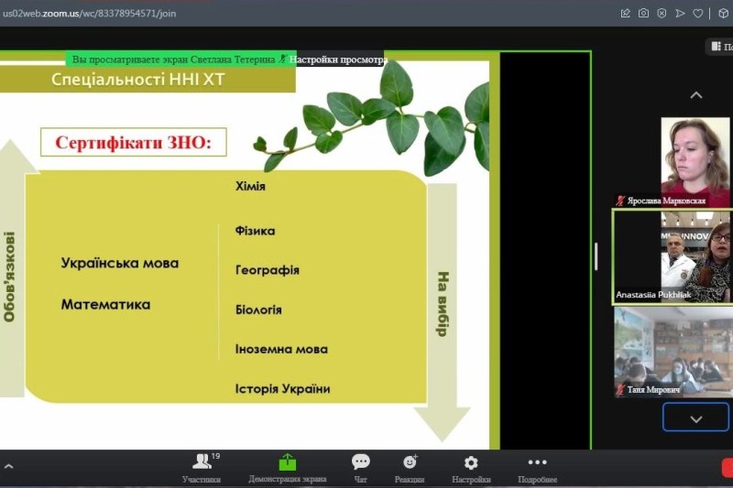Start screen share with green upload icon
The height and width of the screenshot is (488, 733).
coord(288,461)
